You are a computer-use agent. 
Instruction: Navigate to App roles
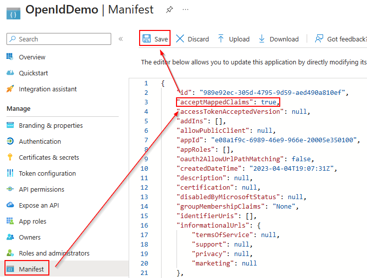(32, 221)
